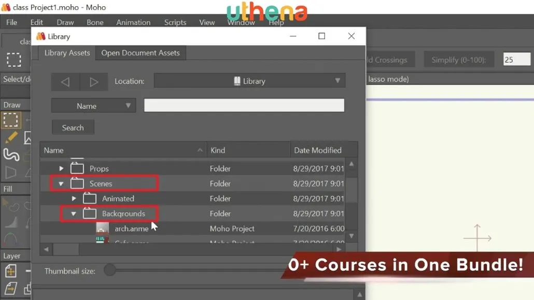The height and width of the screenshot is (300, 534).
Task: Switch to Library Assets tab
Action: pyautogui.click(x=67, y=53)
